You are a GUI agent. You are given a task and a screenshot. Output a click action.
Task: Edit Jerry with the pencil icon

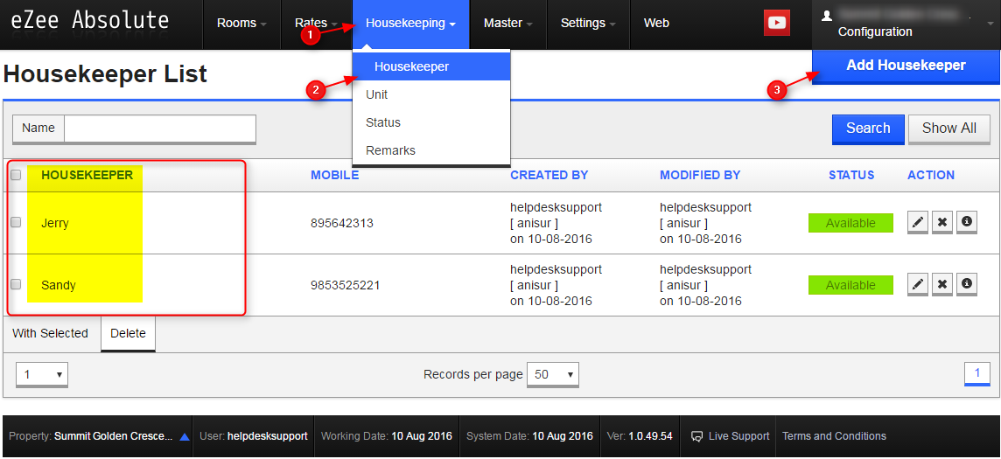917,222
